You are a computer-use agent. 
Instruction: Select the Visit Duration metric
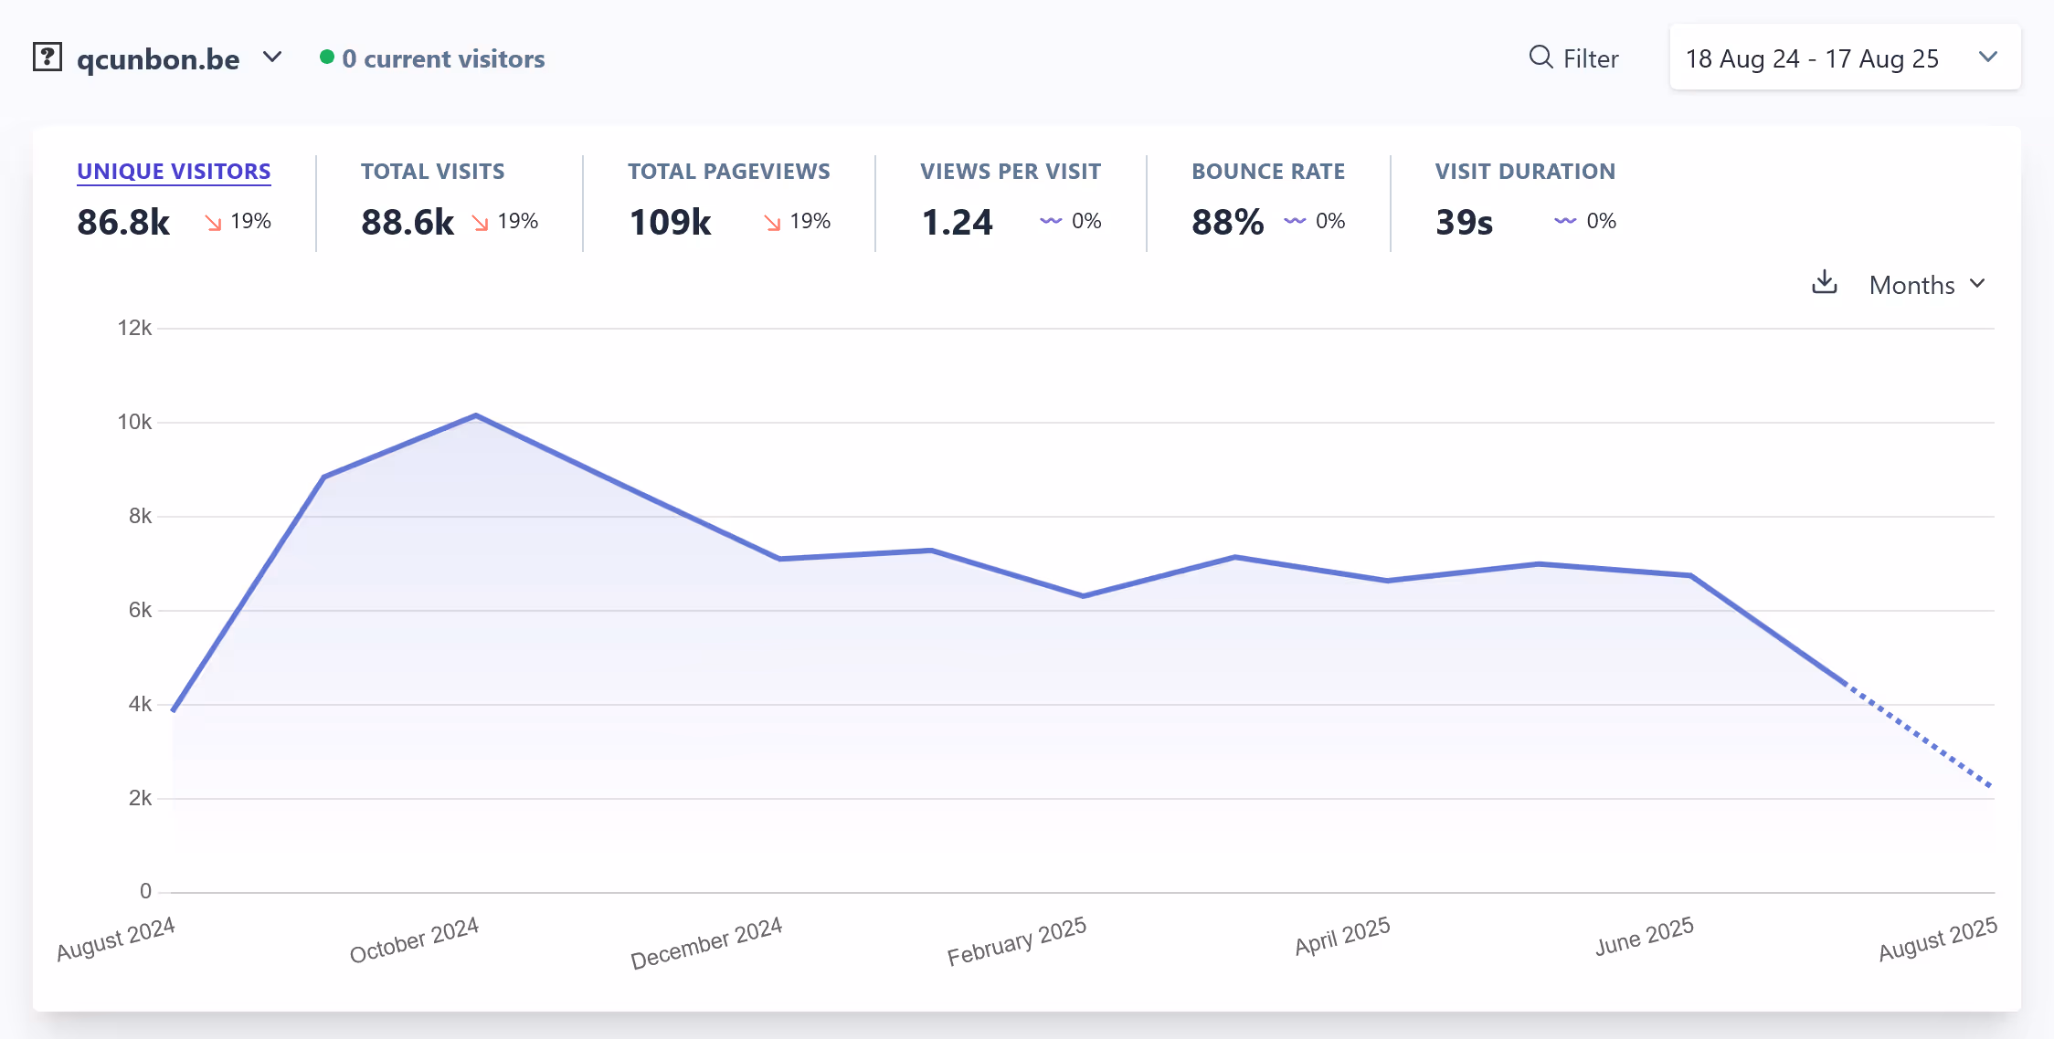(1524, 172)
